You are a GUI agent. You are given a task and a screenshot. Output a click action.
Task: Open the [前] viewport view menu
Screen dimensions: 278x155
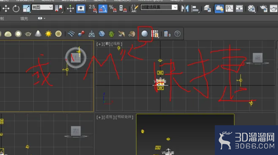click(x=107, y=44)
